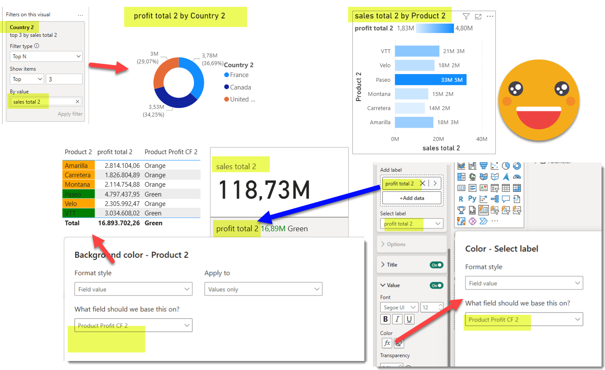
Task: Toggle the Value section switch
Action: [x=436, y=286]
